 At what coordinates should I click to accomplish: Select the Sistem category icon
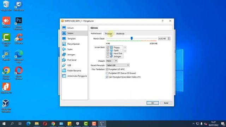[x=64, y=33]
